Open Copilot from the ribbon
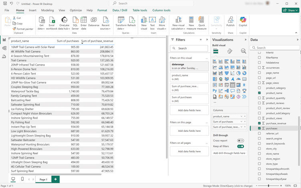 (243, 20)
